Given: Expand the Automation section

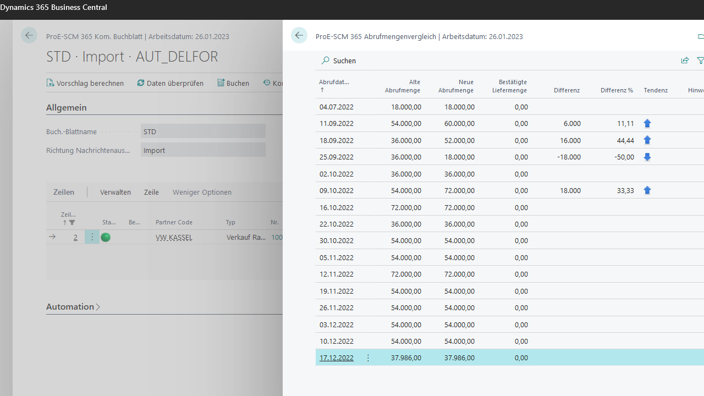Looking at the screenshot, I should (x=73, y=306).
